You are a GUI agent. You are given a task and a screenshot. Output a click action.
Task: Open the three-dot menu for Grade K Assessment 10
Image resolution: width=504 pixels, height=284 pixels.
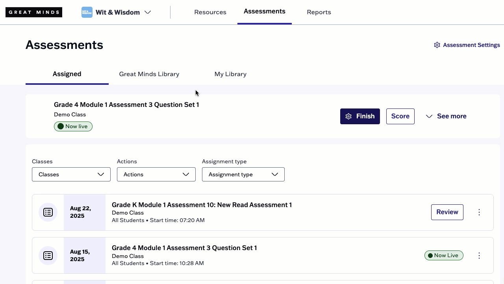[479, 212]
